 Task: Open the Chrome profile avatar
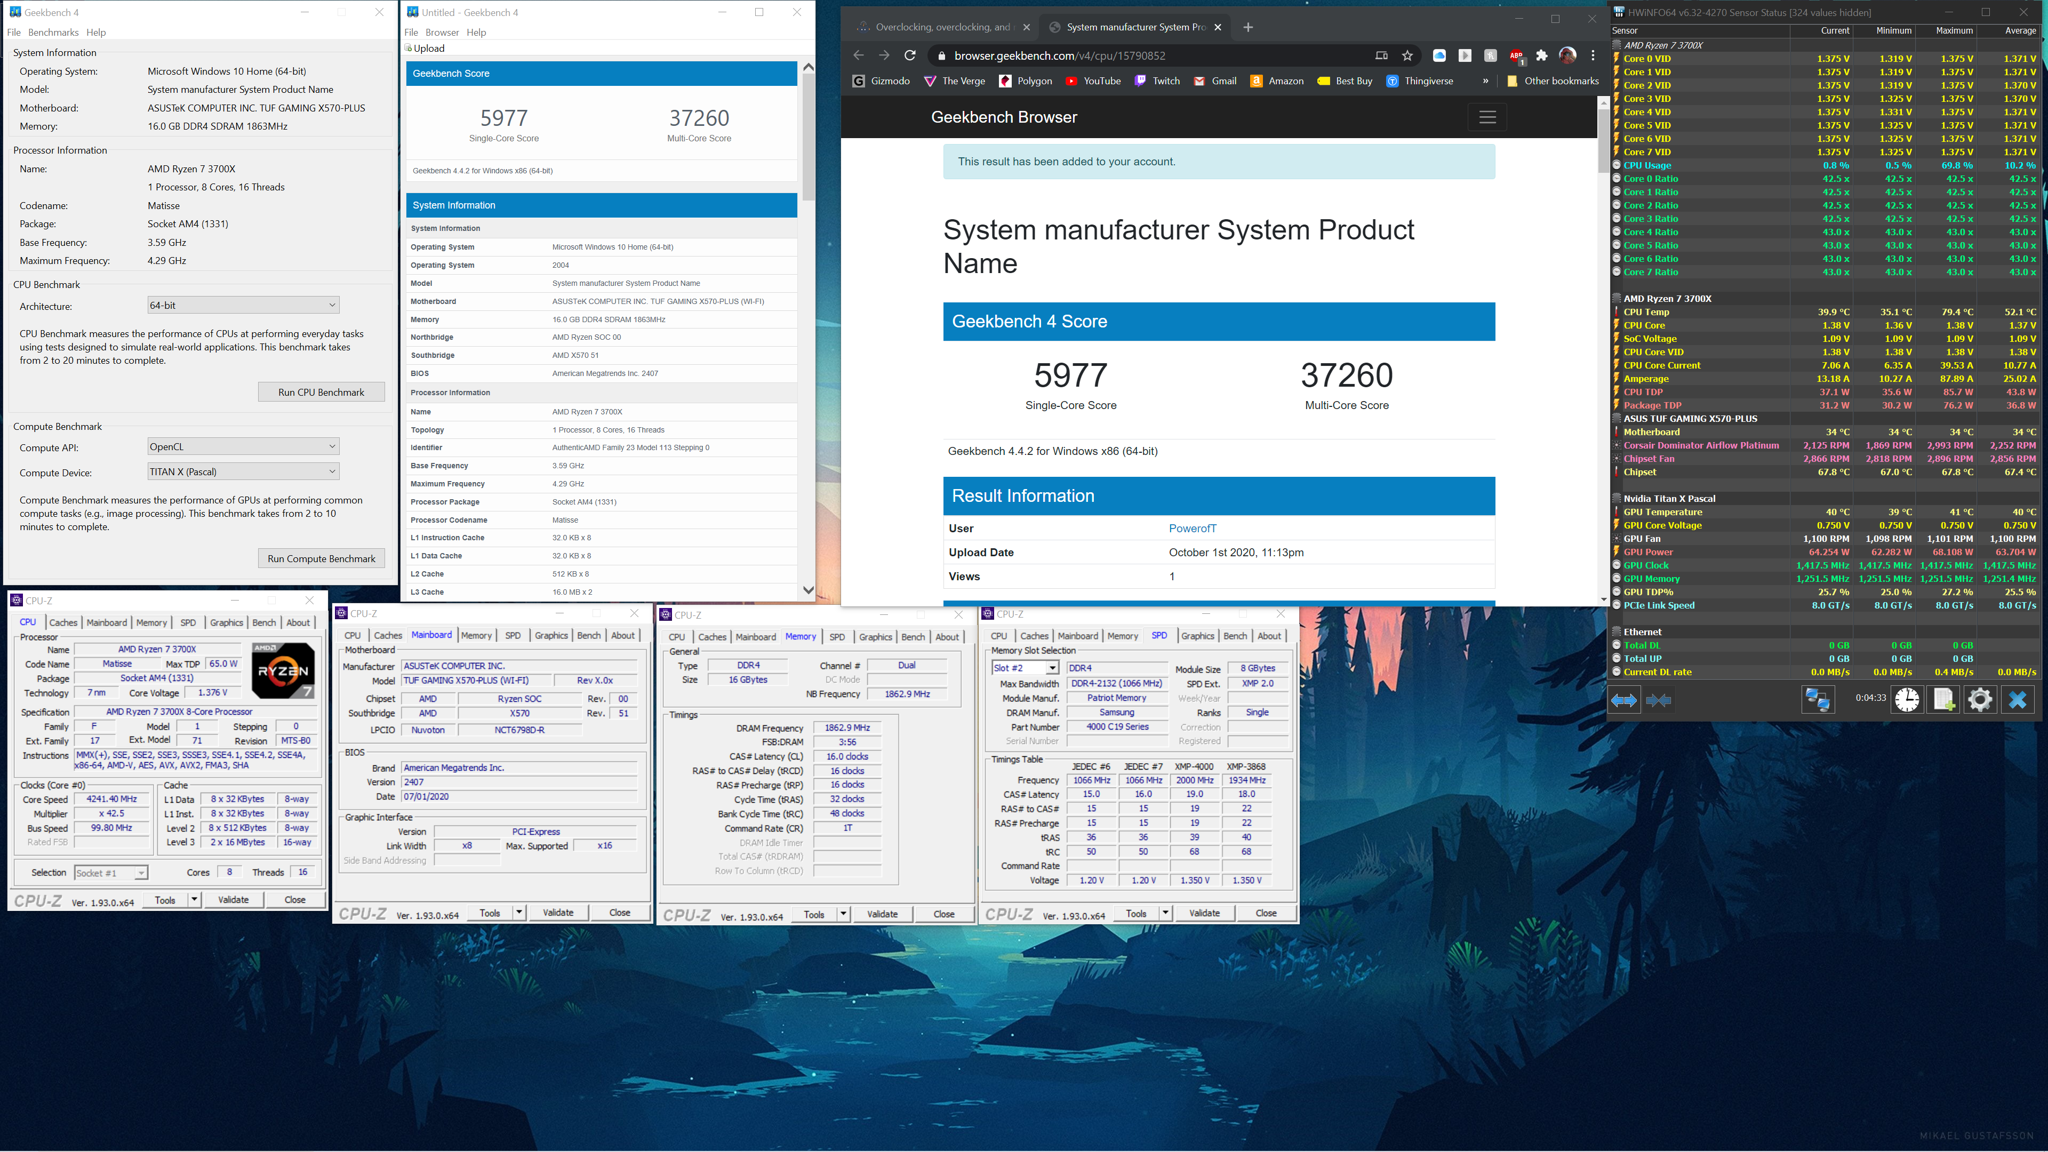[x=1568, y=55]
